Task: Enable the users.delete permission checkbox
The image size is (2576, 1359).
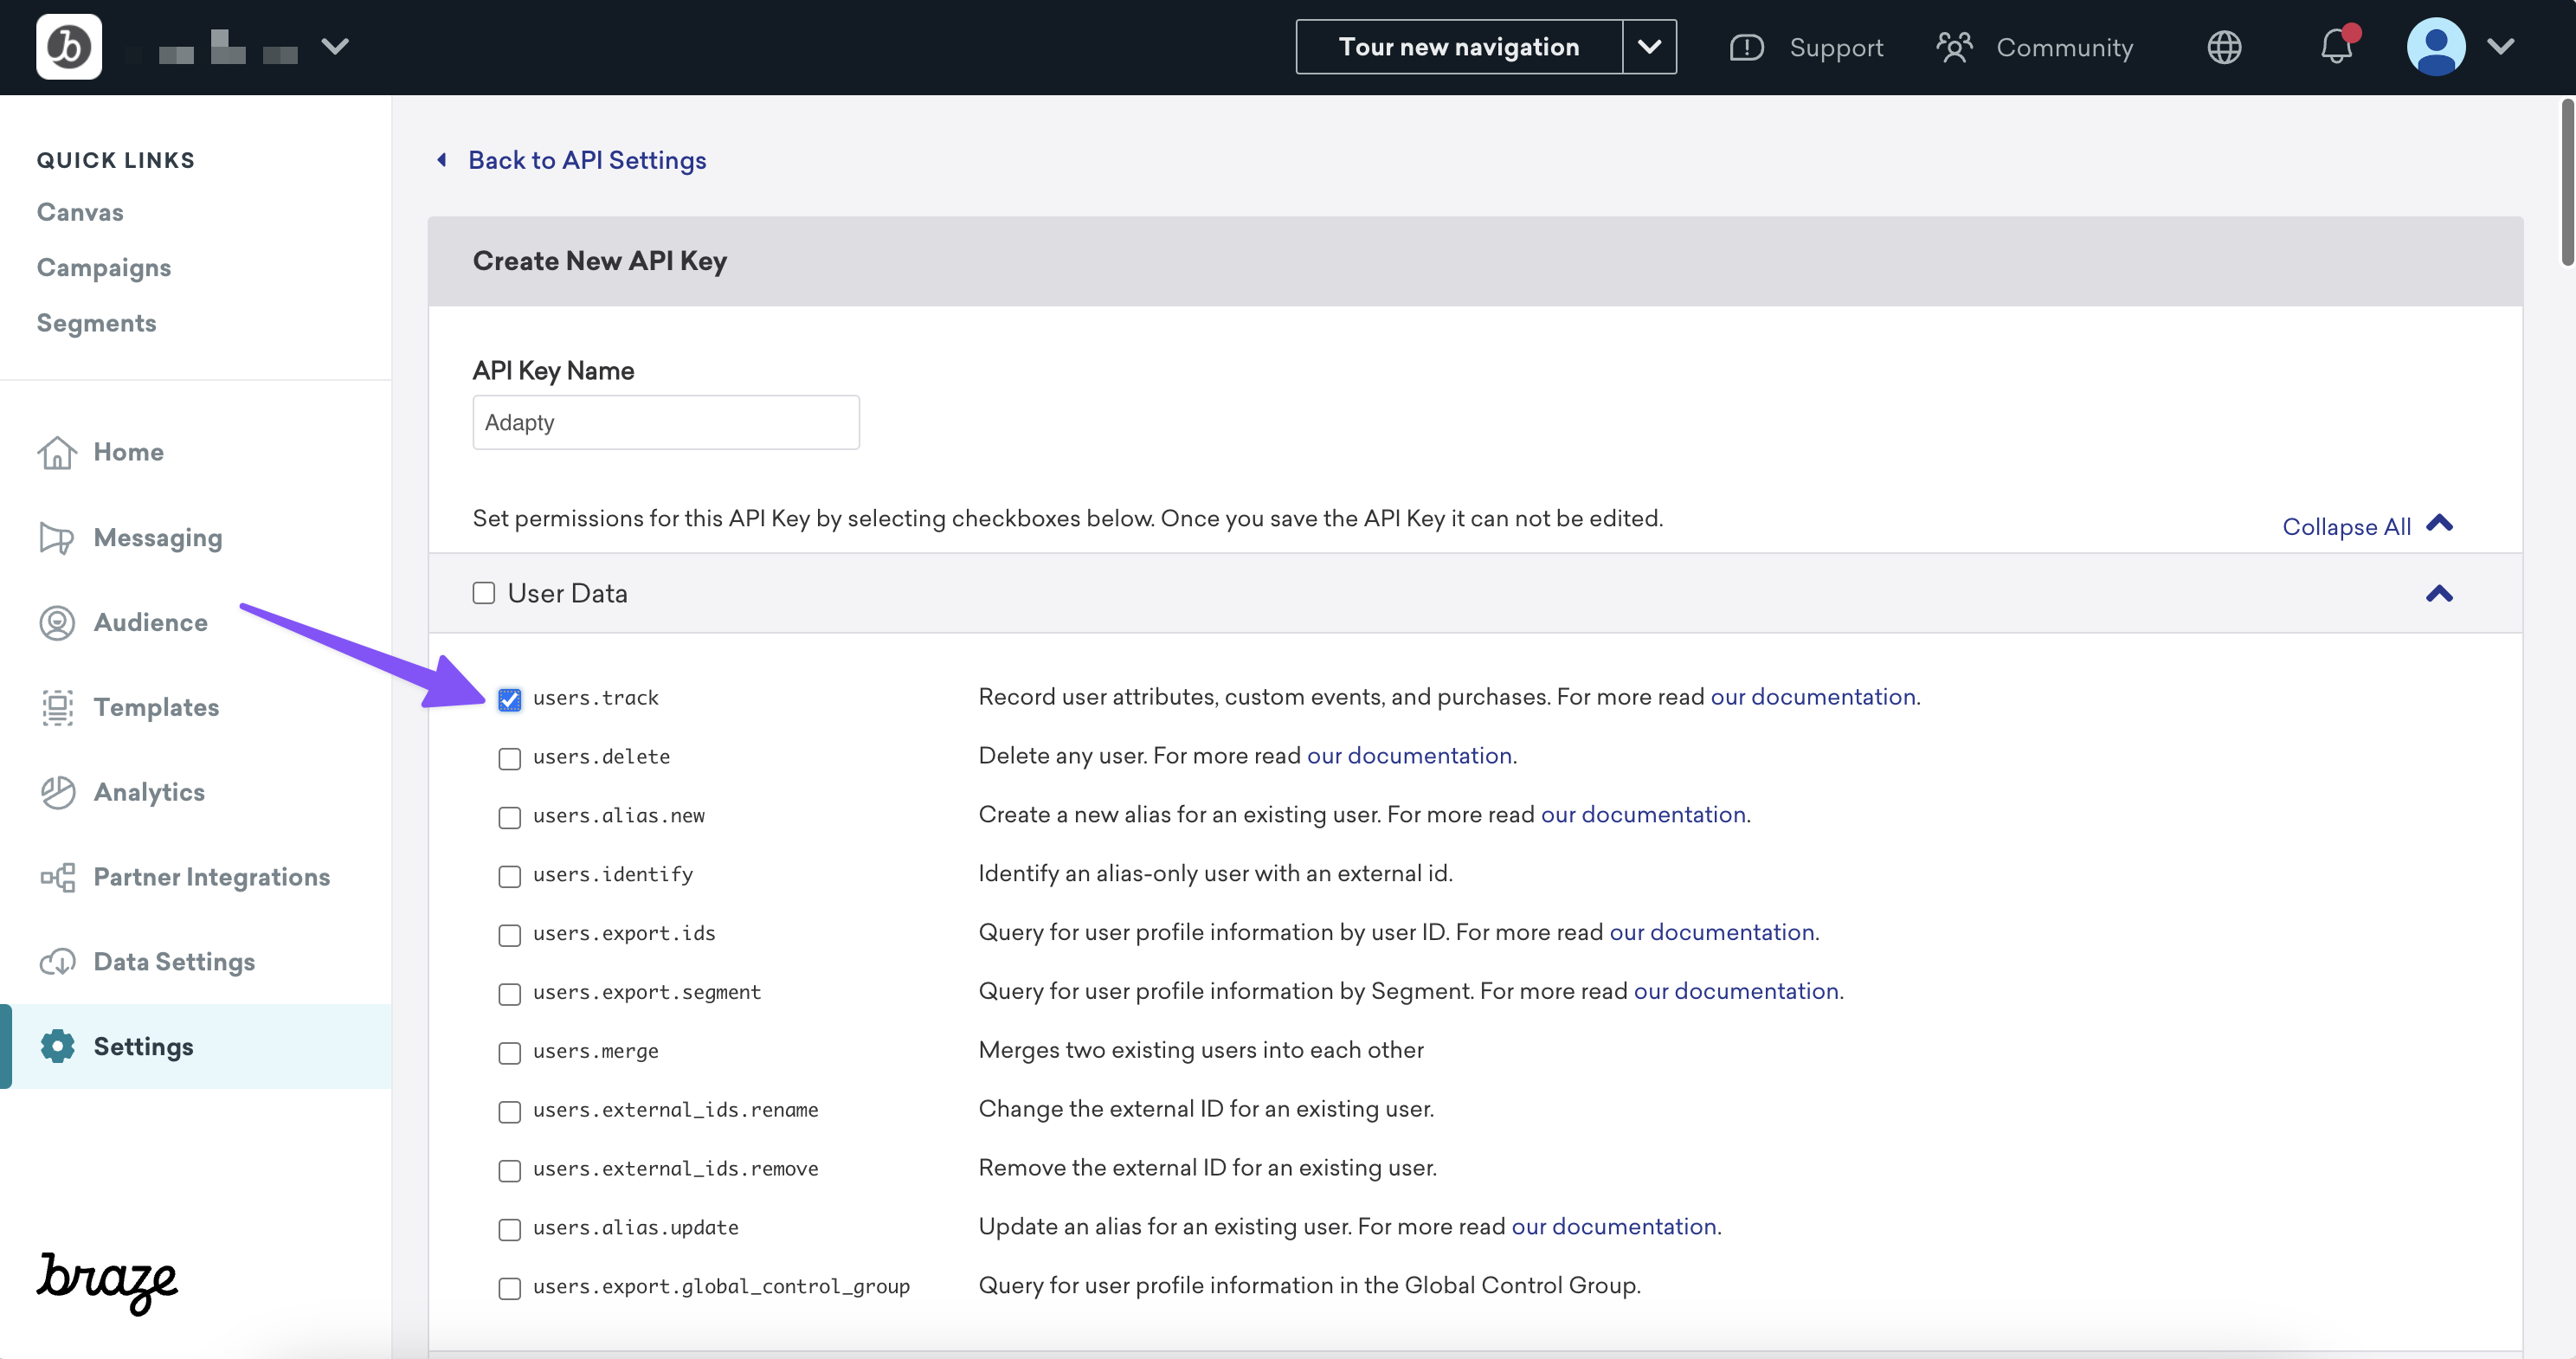Action: [x=509, y=758]
